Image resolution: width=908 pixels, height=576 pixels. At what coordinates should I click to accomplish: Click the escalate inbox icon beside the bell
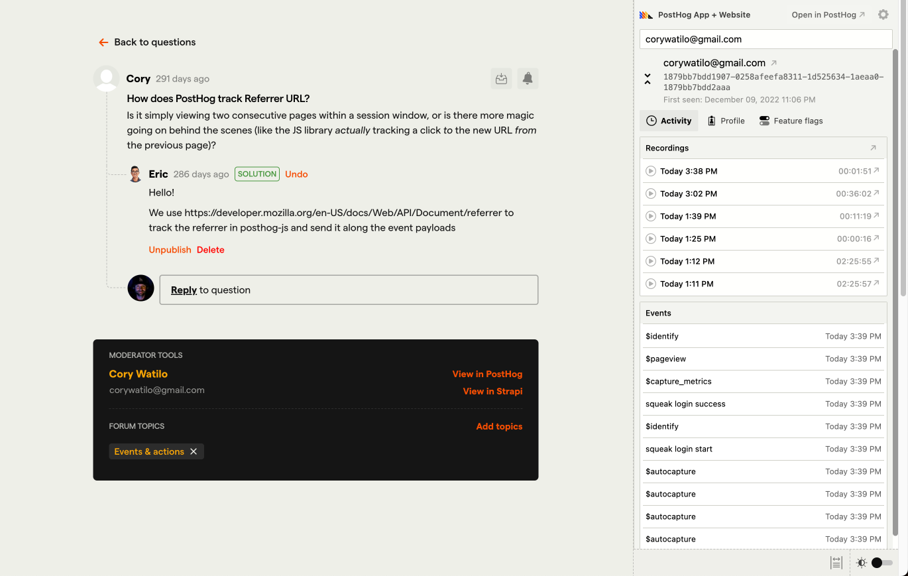pyautogui.click(x=501, y=78)
